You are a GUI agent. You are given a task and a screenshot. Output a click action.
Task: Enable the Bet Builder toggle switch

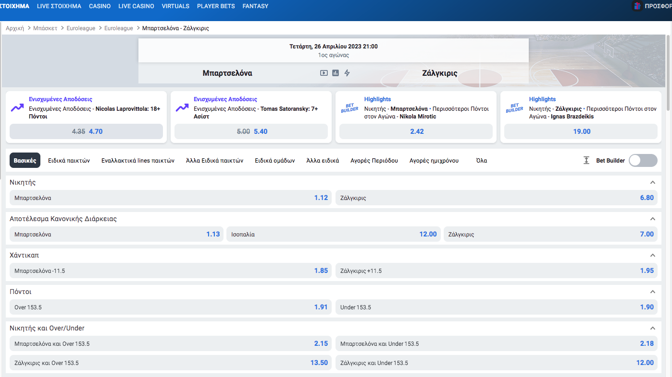point(643,161)
